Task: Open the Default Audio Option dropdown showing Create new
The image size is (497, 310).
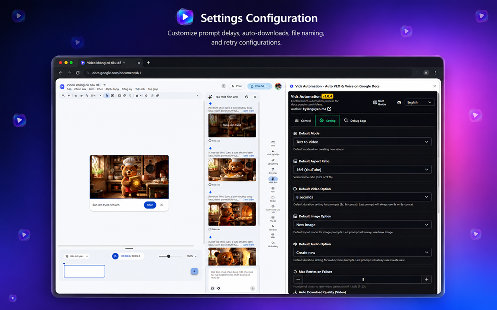Action: [x=362, y=252]
